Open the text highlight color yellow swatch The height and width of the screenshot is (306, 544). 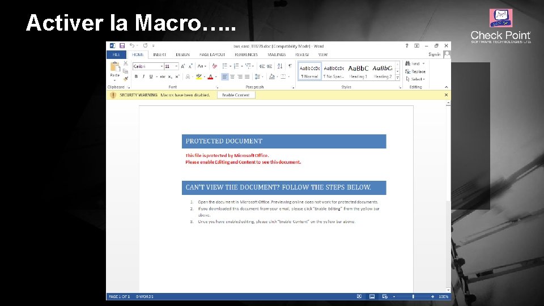199,76
